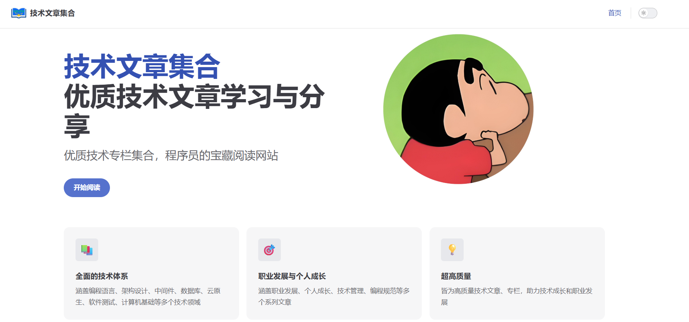Click the light bulb icon
Screen dimensions: 689x322
point(452,250)
